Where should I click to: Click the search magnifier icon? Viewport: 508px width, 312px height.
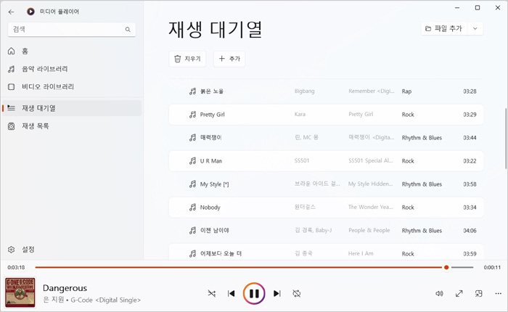pyautogui.click(x=128, y=30)
